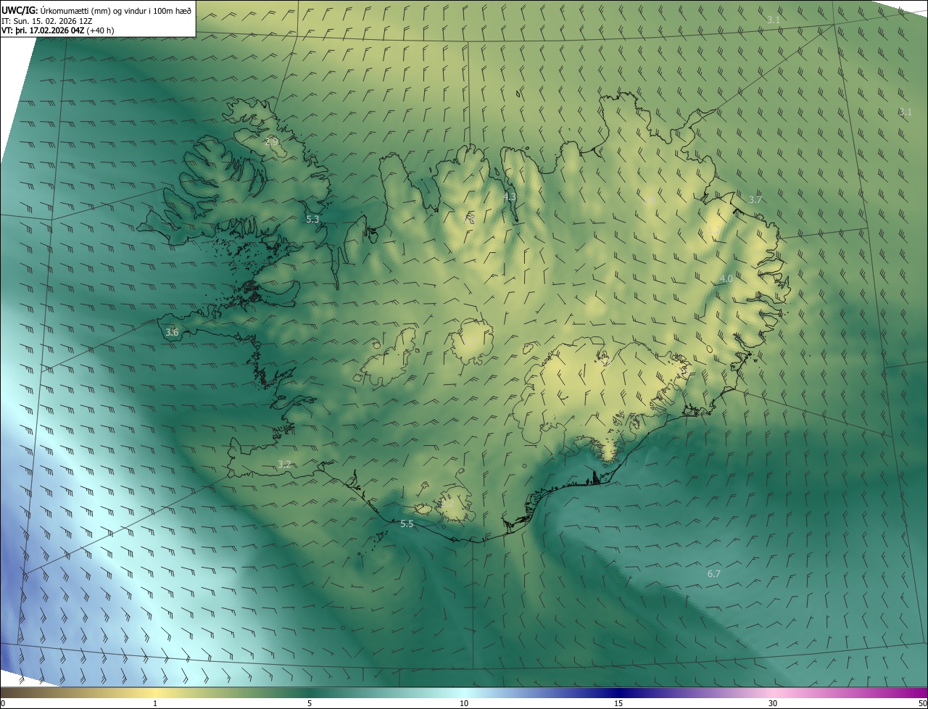
Task: Click the color scale tick label 10
Action: 464,703
